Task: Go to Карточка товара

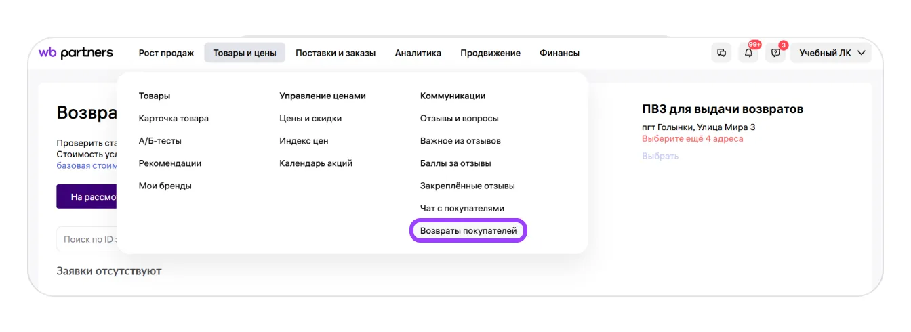Action: pyautogui.click(x=174, y=119)
